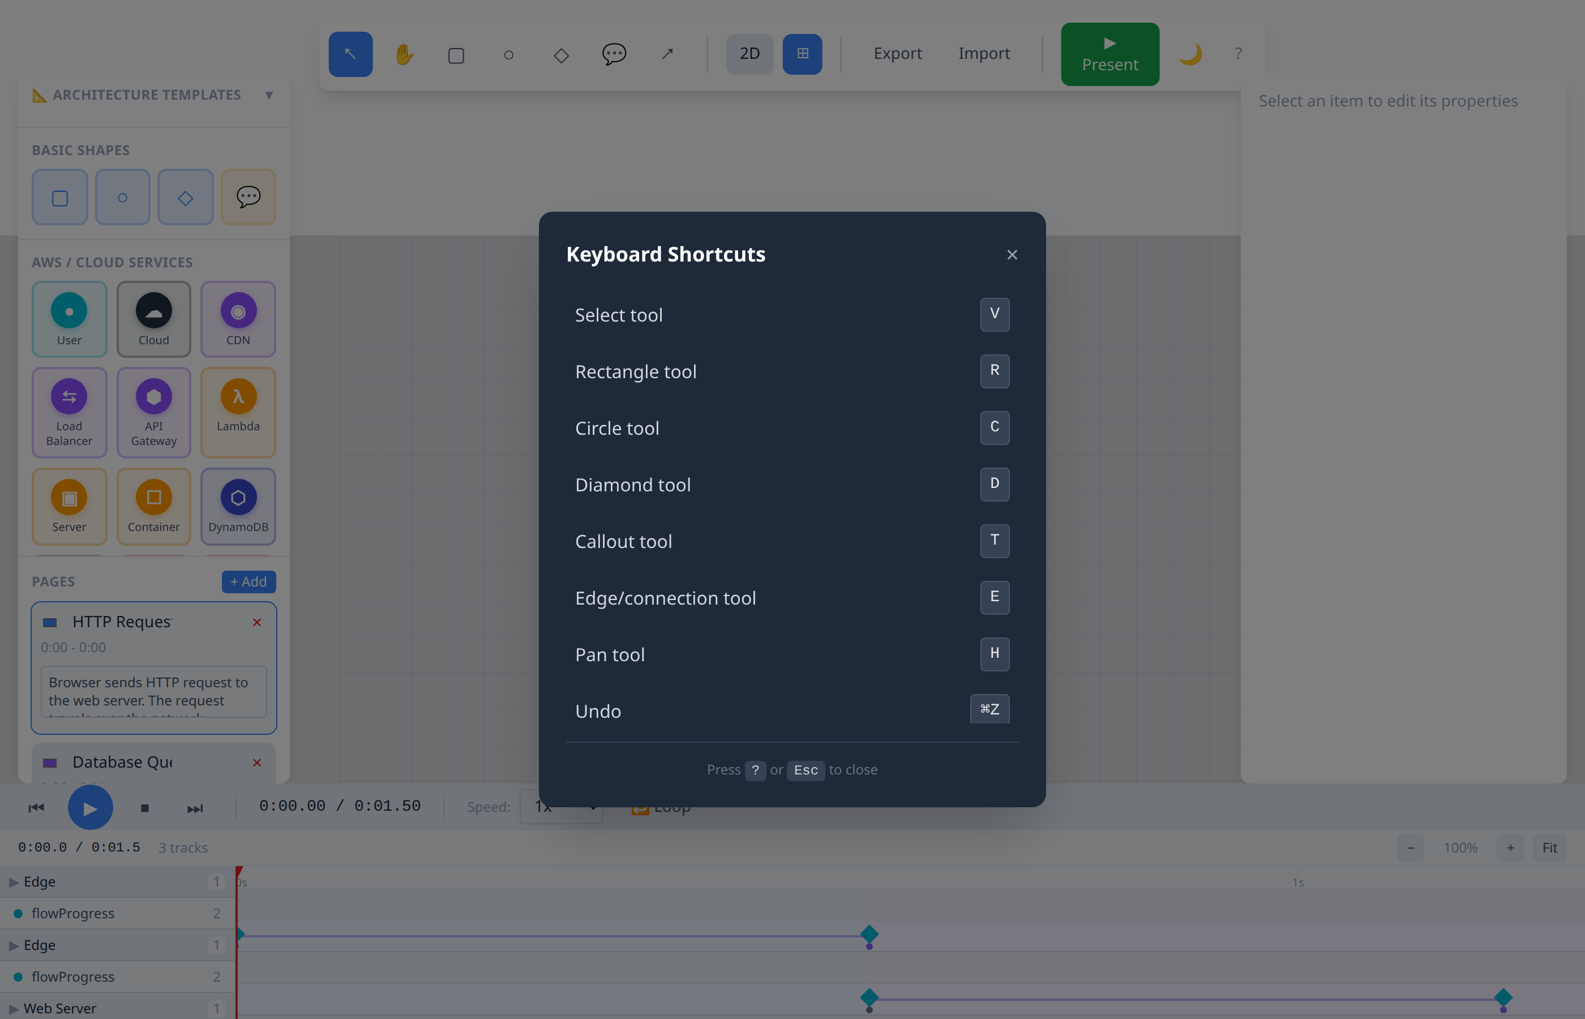
Task: Add the Load Balancer icon
Action: click(x=70, y=413)
